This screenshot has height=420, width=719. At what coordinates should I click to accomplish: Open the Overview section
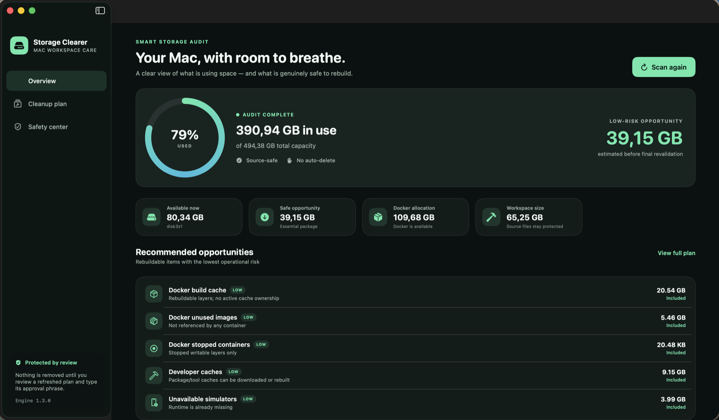(x=56, y=81)
